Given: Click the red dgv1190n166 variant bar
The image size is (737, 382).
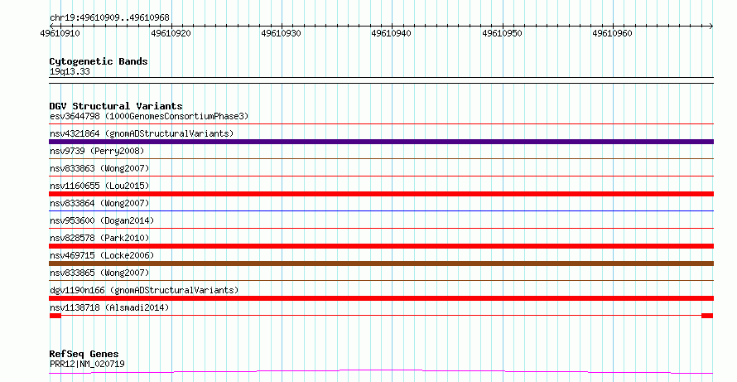Looking at the screenshot, I should [x=381, y=298].
